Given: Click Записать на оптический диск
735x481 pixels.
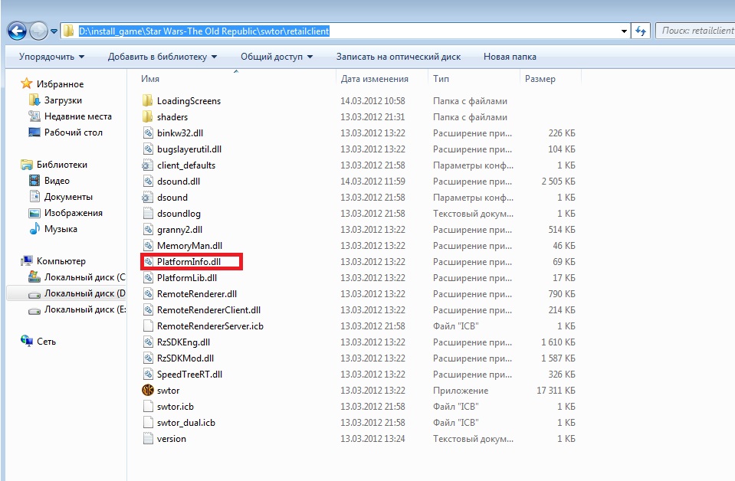Looking at the screenshot, I should click(x=399, y=57).
